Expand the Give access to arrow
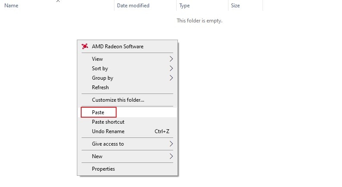The height and width of the screenshot is (187, 342). 171,143
